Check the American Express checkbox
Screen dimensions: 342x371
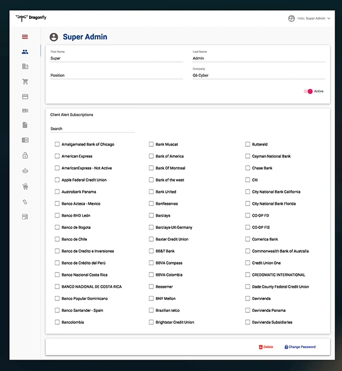coord(57,156)
